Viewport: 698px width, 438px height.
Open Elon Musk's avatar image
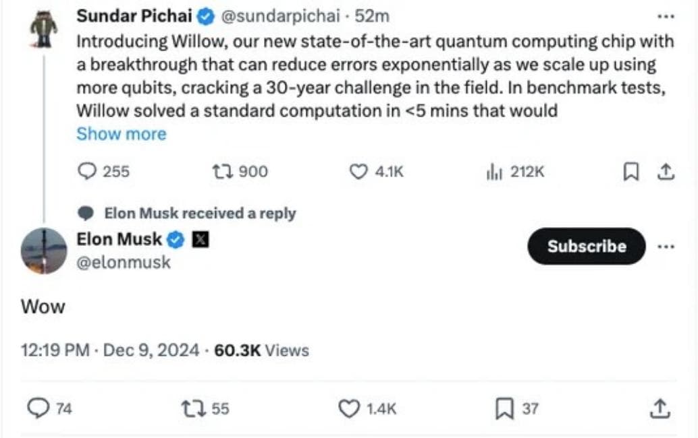[44, 250]
